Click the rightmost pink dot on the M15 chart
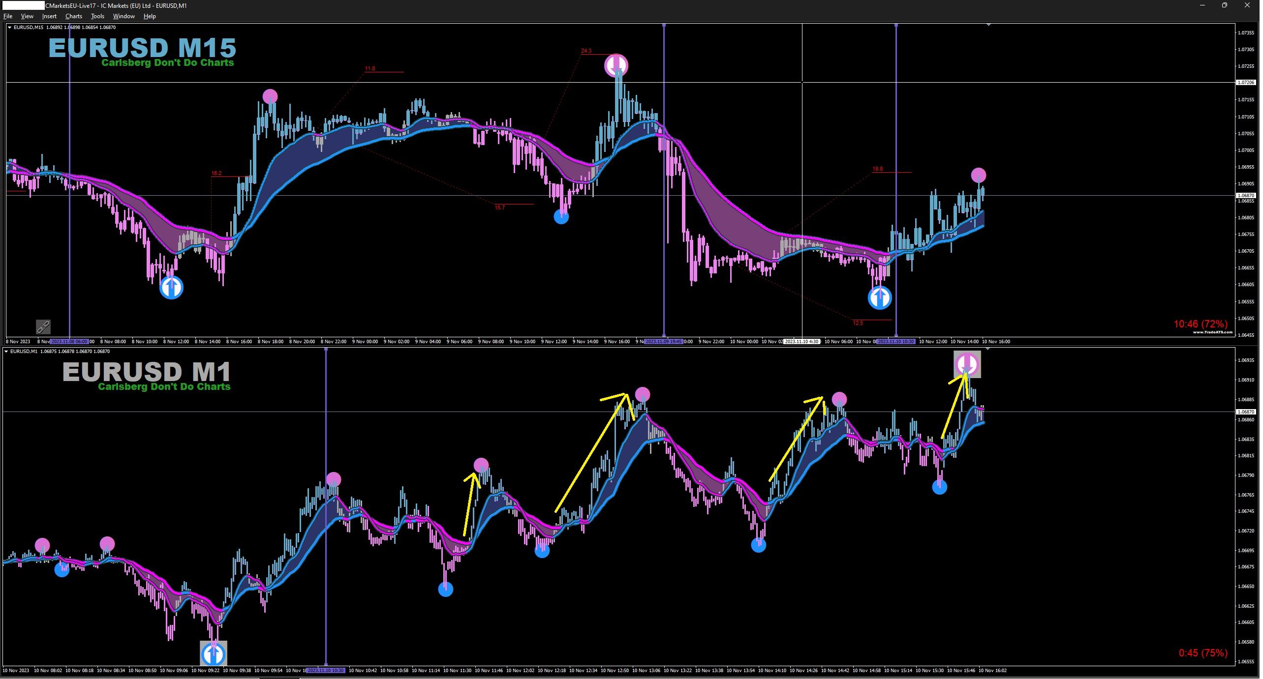Image resolution: width=1263 pixels, height=679 pixels. tap(979, 175)
